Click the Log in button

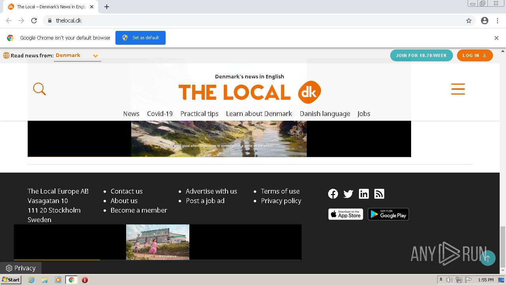[x=475, y=55]
